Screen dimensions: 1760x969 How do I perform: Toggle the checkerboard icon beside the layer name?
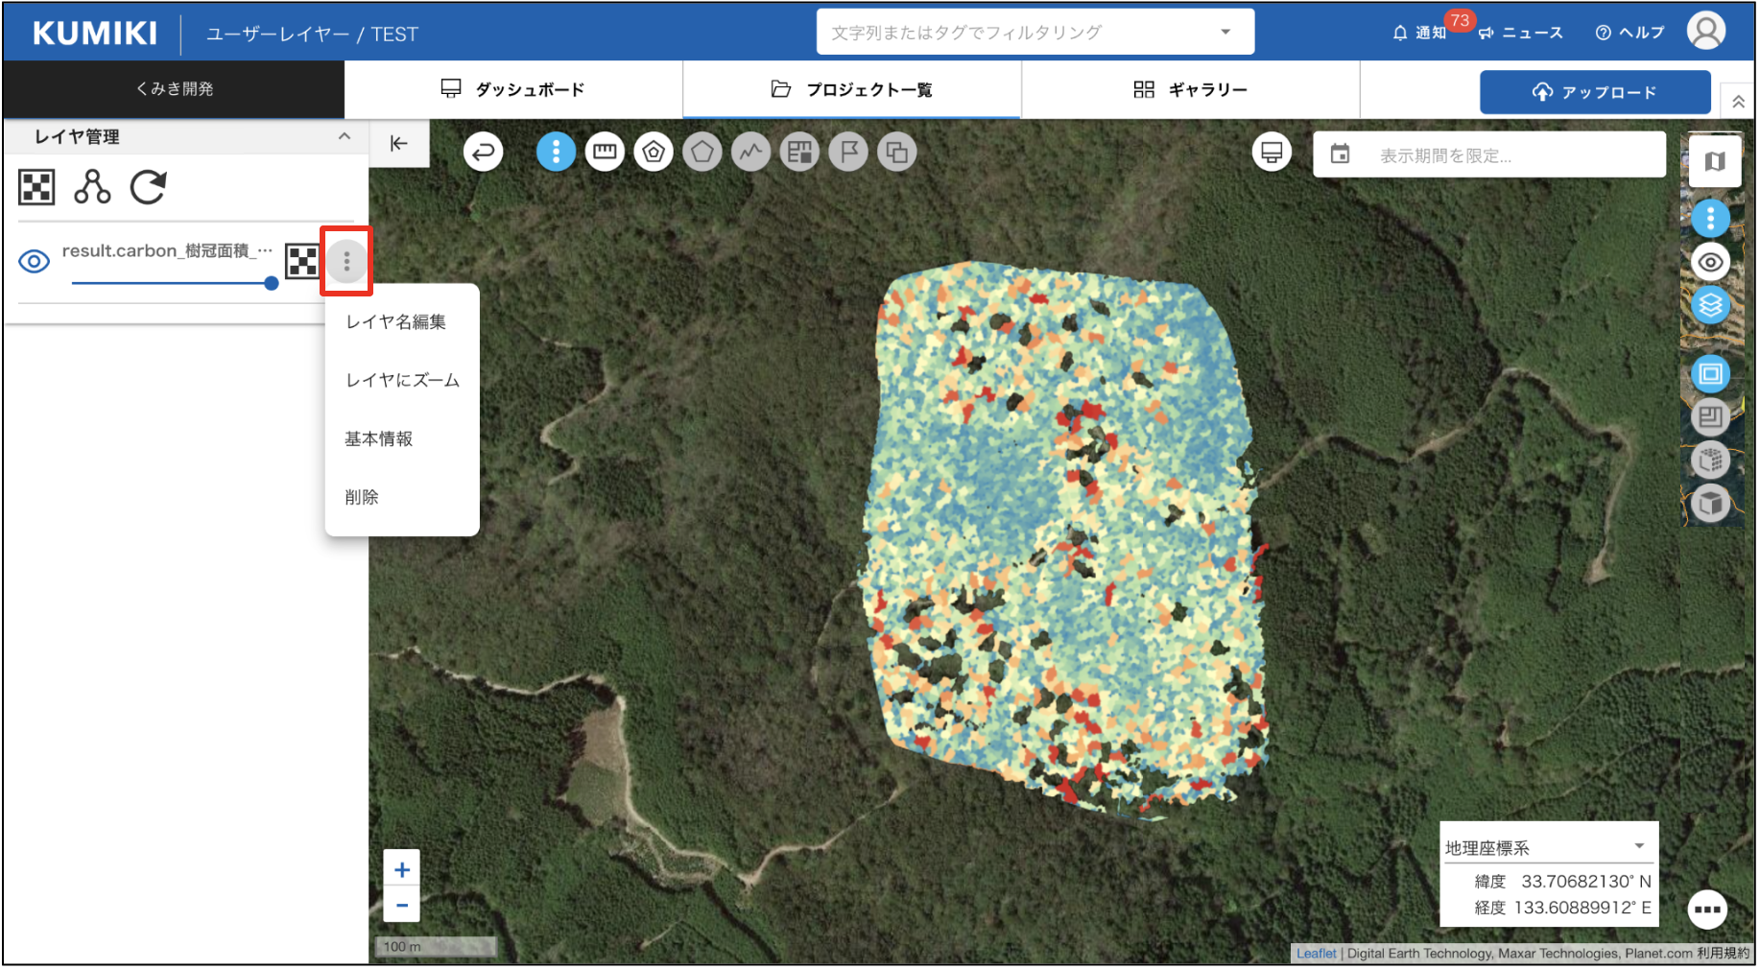302,261
